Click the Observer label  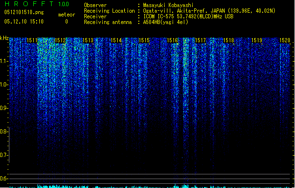pyautogui.click(x=95, y=5)
